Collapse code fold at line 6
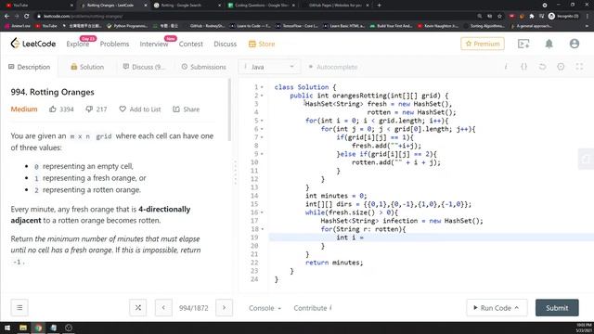 [x=262, y=129]
